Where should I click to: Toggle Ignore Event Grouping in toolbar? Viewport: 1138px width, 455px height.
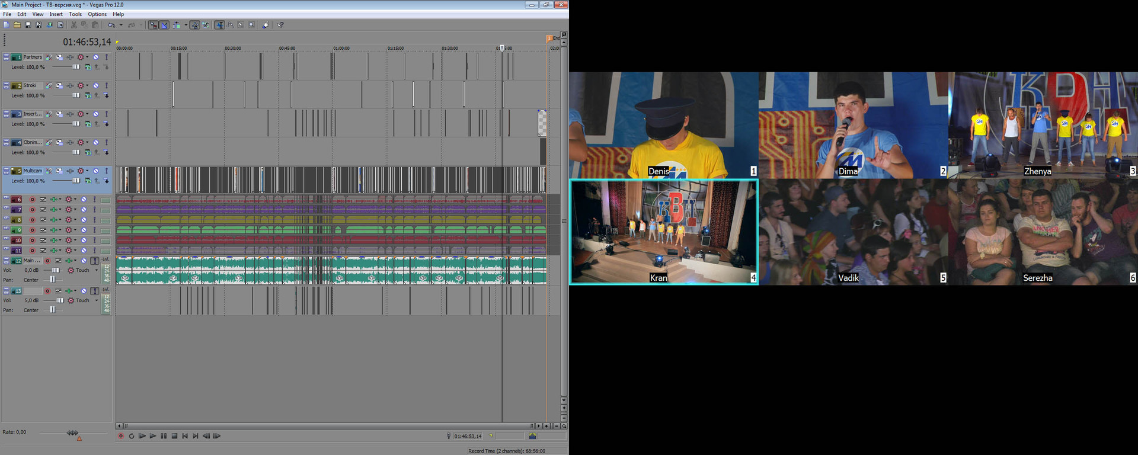(x=206, y=25)
